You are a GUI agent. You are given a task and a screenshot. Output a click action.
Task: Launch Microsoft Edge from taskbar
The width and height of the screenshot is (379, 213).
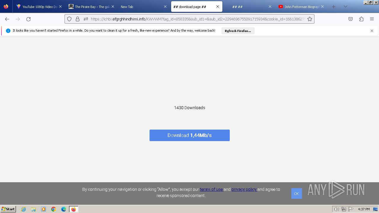(64, 209)
